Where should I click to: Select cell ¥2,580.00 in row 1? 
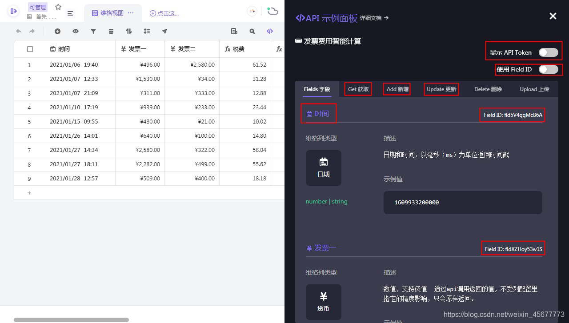(x=192, y=65)
